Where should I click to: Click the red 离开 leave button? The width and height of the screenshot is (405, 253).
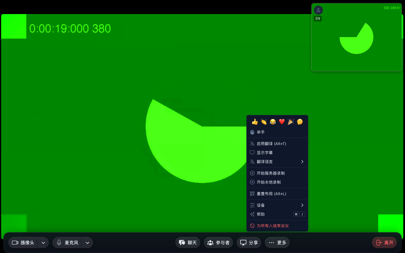[x=384, y=243]
